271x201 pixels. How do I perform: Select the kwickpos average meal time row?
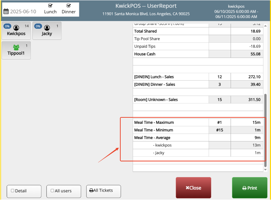198,145
